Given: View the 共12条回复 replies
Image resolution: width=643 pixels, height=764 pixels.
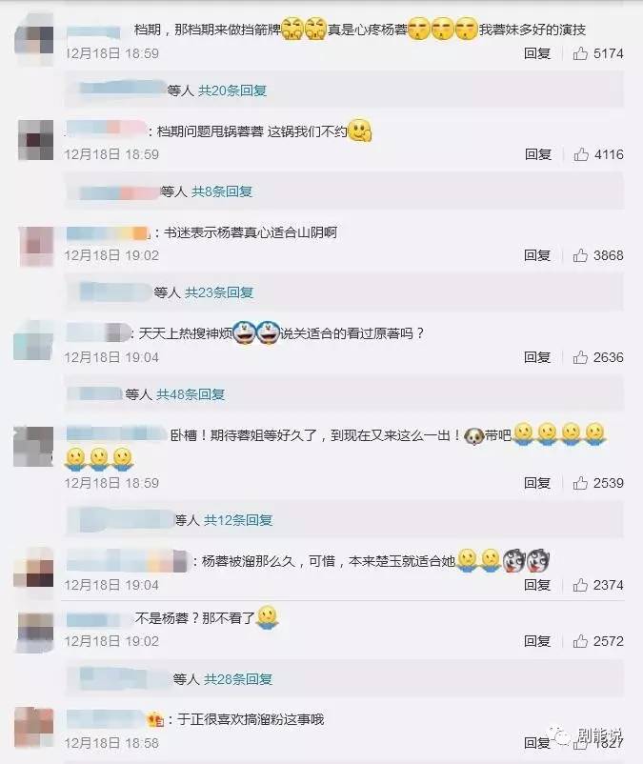Looking at the screenshot, I should (x=238, y=520).
